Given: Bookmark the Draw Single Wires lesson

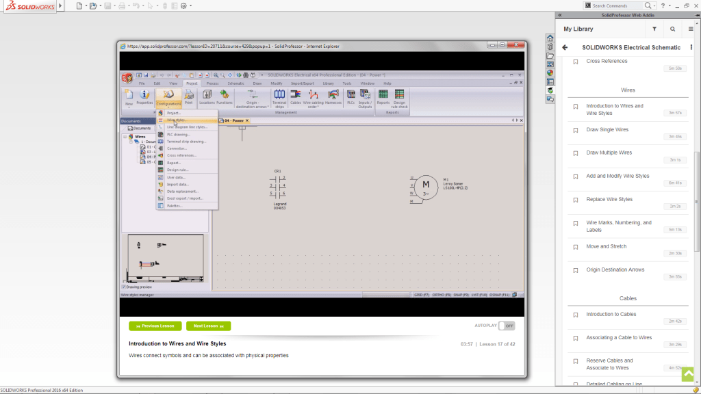Looking at the screenshot, I should click(576, 130).
